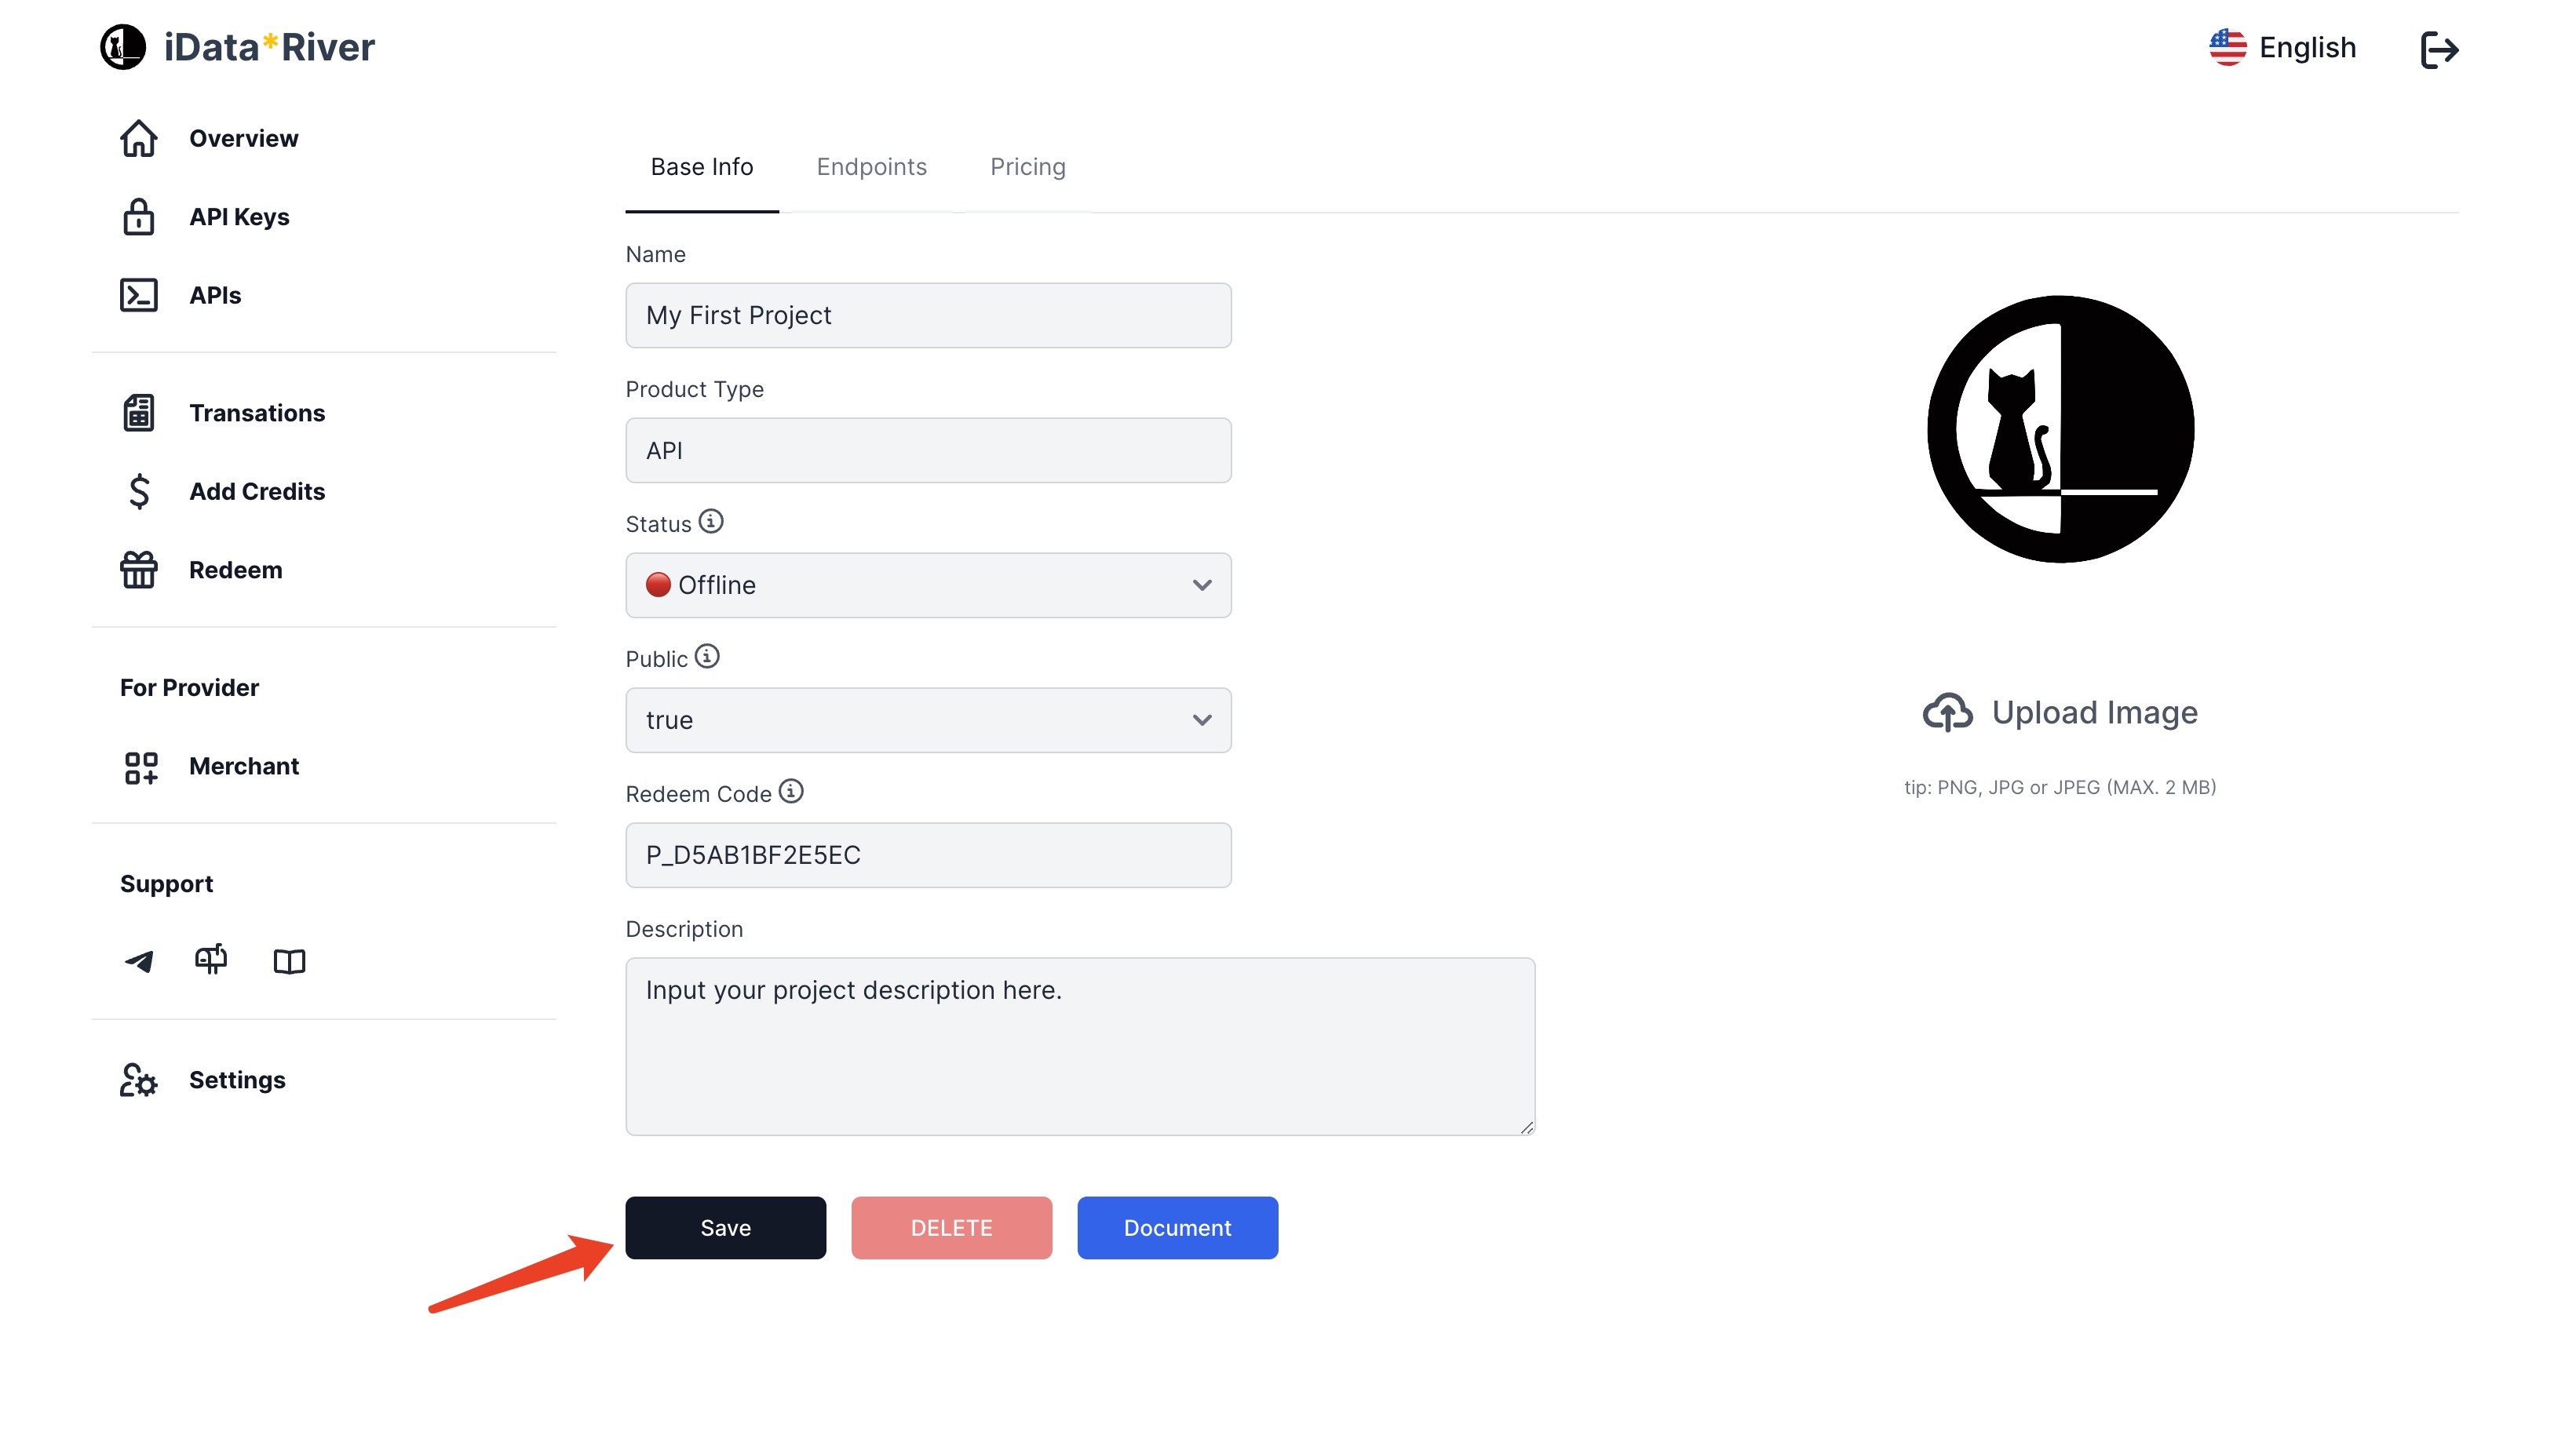
Task: Click the APIs terminal icon
Action: click(x=140, y=295)
